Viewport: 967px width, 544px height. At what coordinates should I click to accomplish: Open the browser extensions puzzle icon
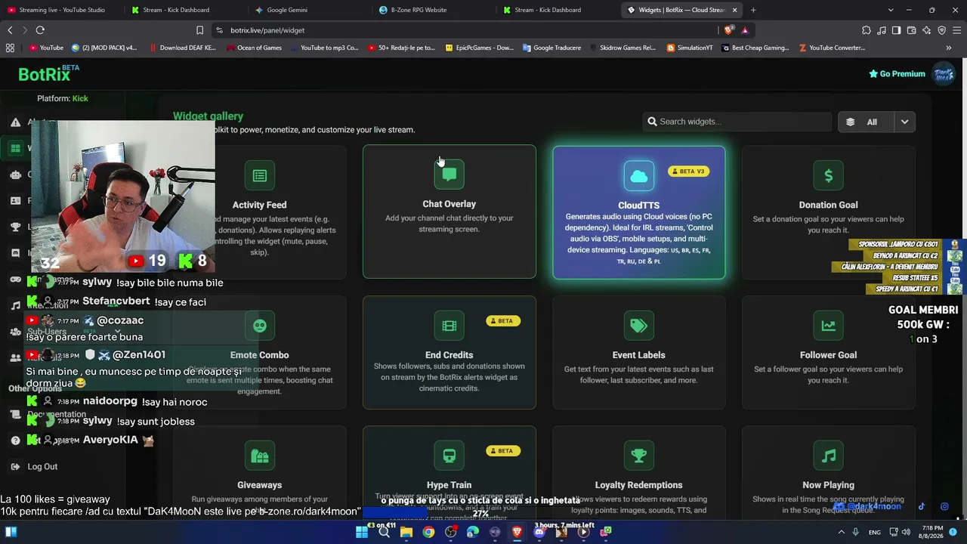[867, 30]
